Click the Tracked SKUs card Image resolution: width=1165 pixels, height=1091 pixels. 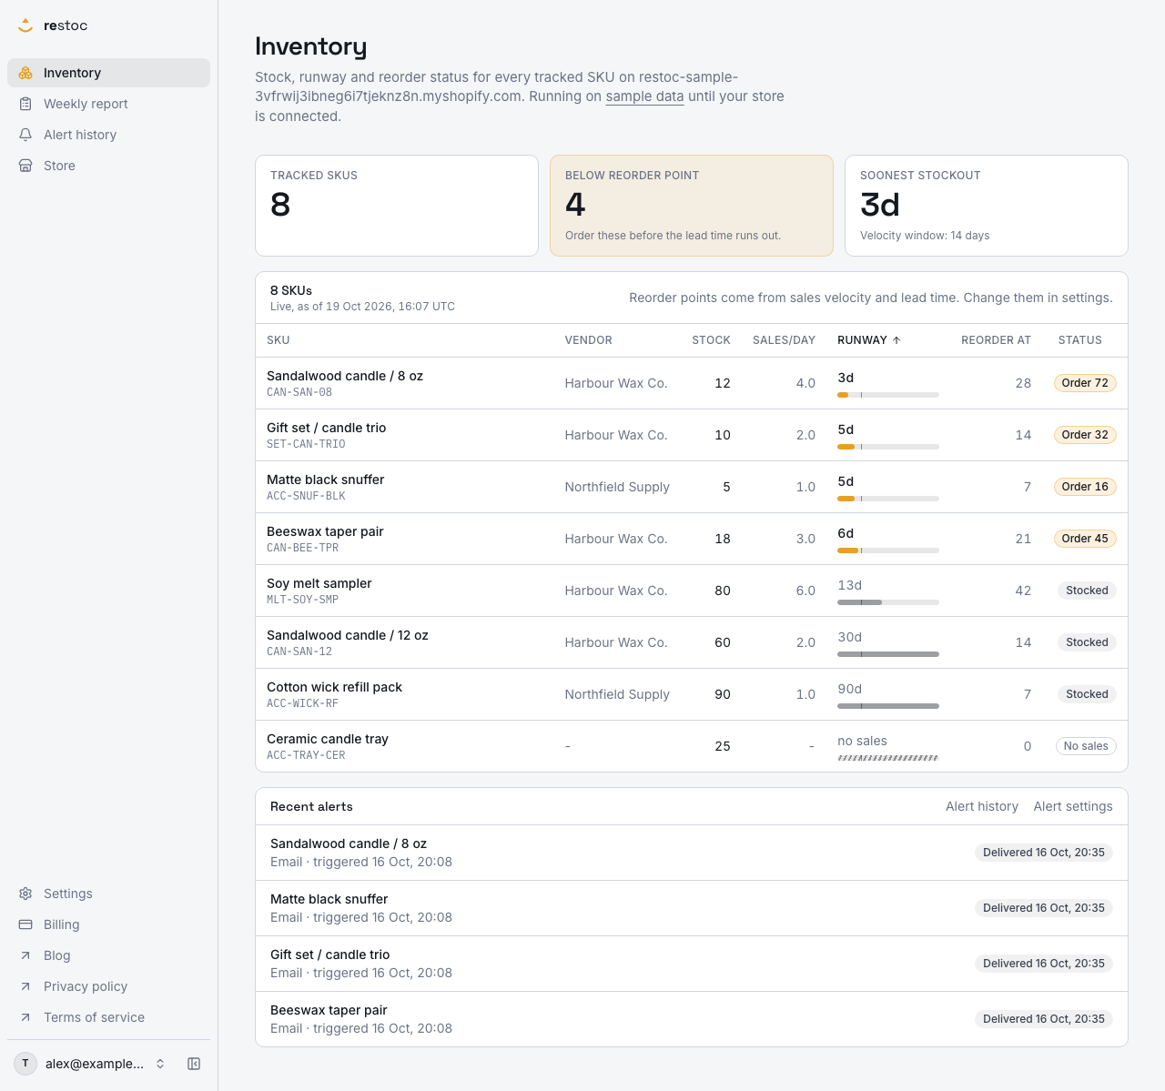[x=397, y=206]
